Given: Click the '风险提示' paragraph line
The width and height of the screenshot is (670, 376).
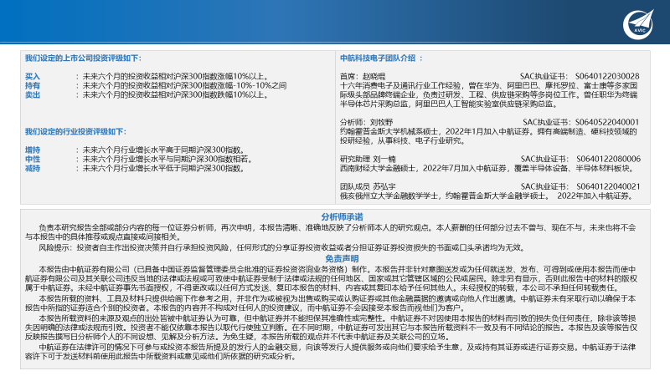Looking at the screenshot, I should [x=282, y=247].
